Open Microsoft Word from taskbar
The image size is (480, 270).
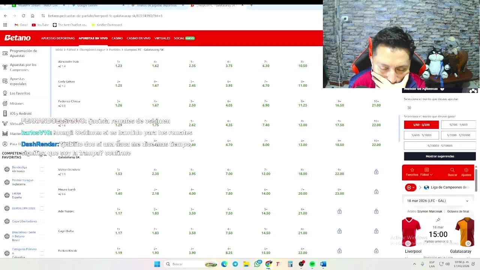point(323,264)
